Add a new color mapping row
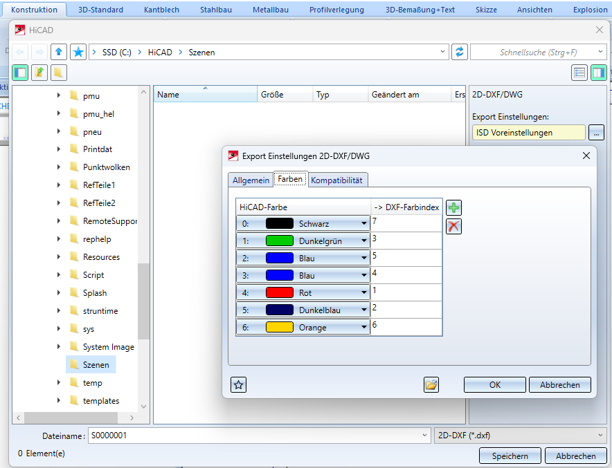 click(453, 207)
